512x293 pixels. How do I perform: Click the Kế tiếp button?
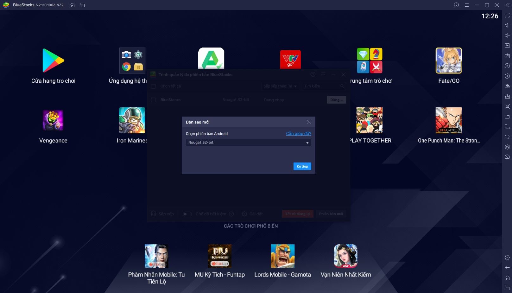(x=302, y=166)
